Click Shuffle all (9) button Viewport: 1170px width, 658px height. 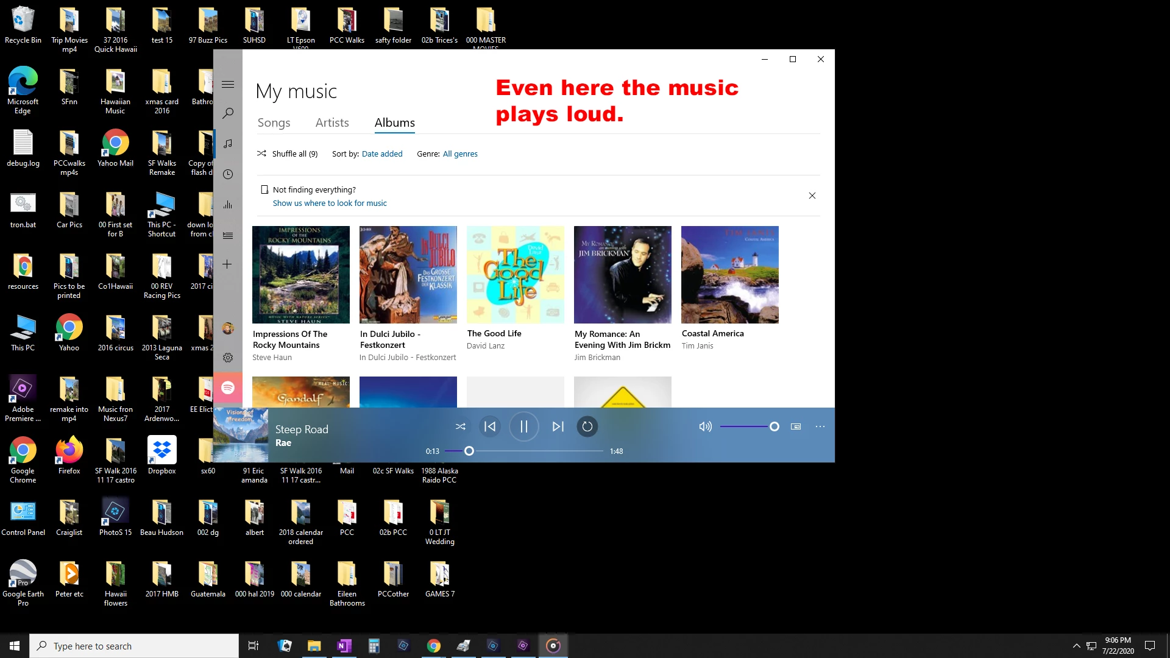(288, 154)
